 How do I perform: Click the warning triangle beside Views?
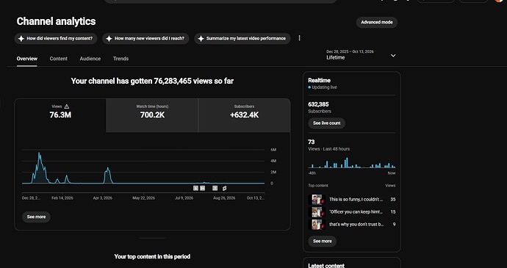[67, 106]
